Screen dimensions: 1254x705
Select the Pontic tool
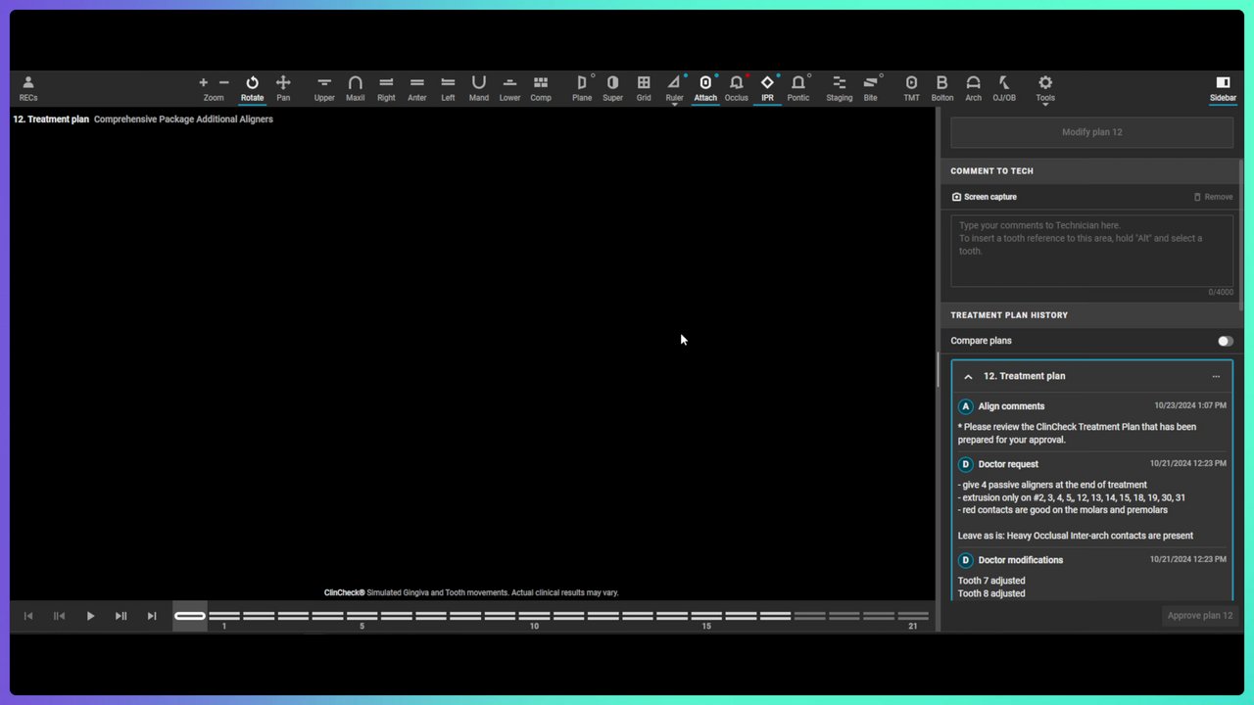pos(798,88)
